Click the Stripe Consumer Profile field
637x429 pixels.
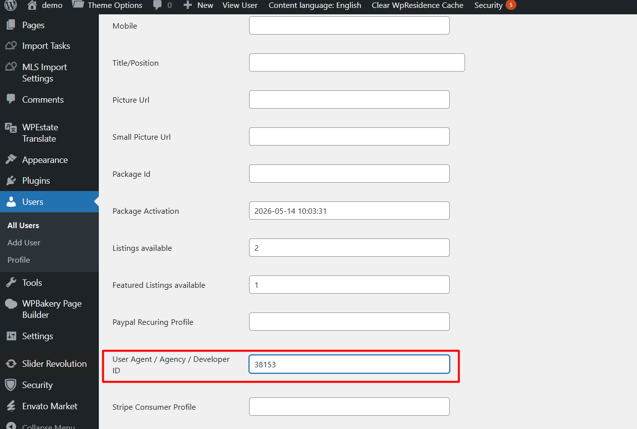point(349,406)
